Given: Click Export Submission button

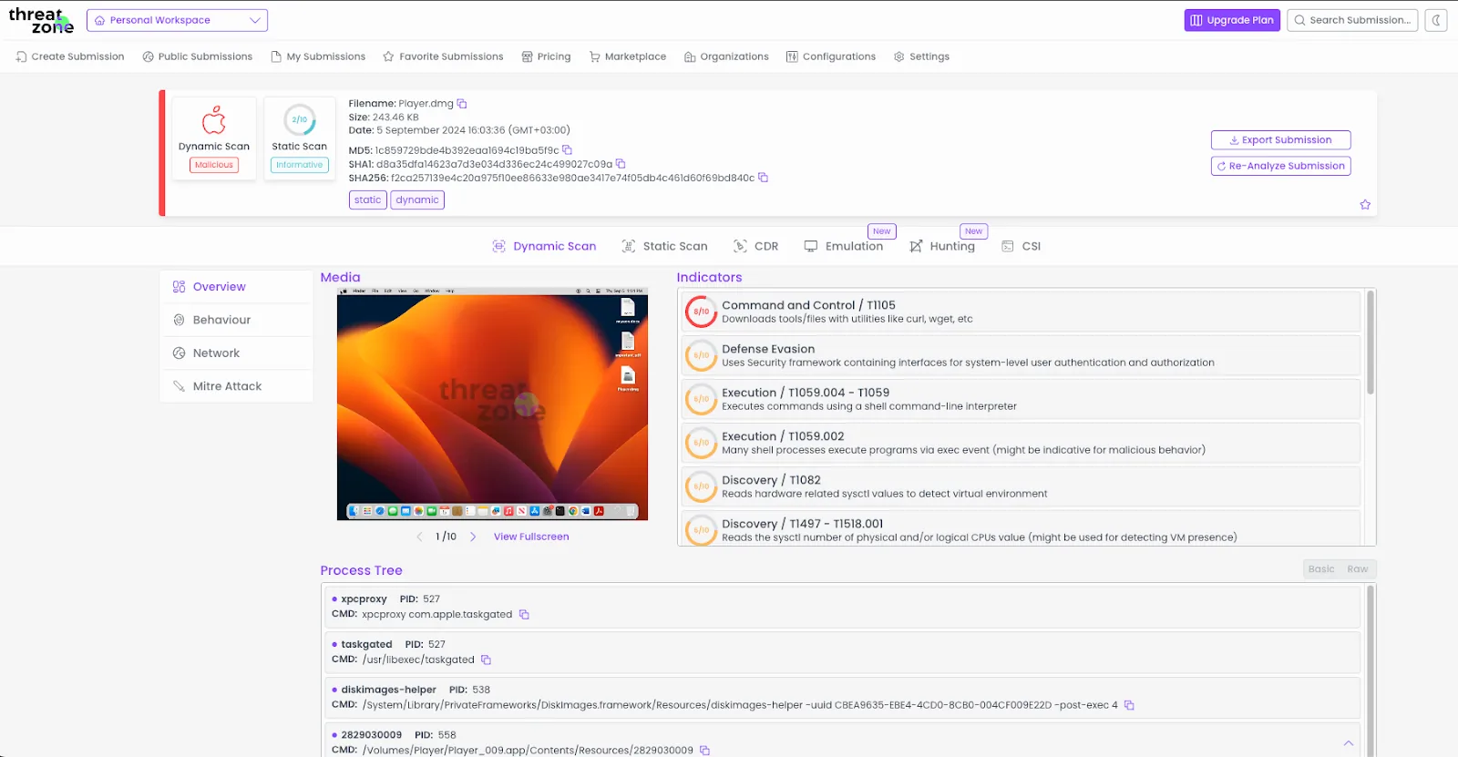Looking at the screenshot, I should [1280, 140].
